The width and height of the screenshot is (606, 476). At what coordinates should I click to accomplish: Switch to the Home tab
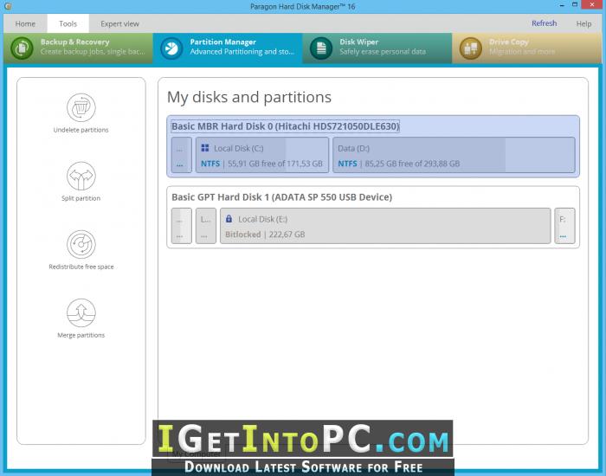(25, 23)
